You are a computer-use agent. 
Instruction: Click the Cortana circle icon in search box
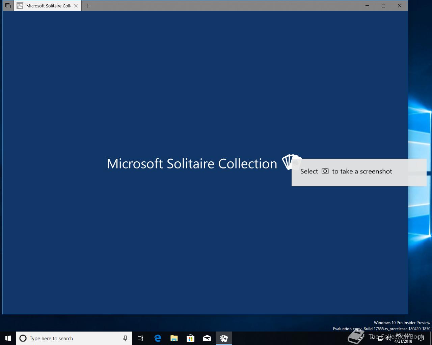coord(23,338)
